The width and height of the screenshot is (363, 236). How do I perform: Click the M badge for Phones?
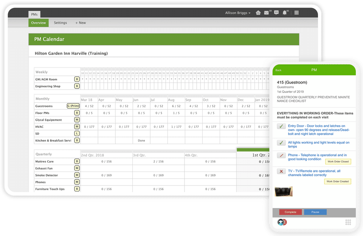[77, 182]
